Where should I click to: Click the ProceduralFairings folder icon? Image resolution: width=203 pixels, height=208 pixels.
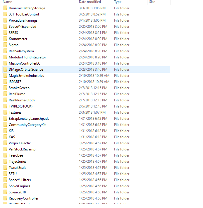point(5,20)
